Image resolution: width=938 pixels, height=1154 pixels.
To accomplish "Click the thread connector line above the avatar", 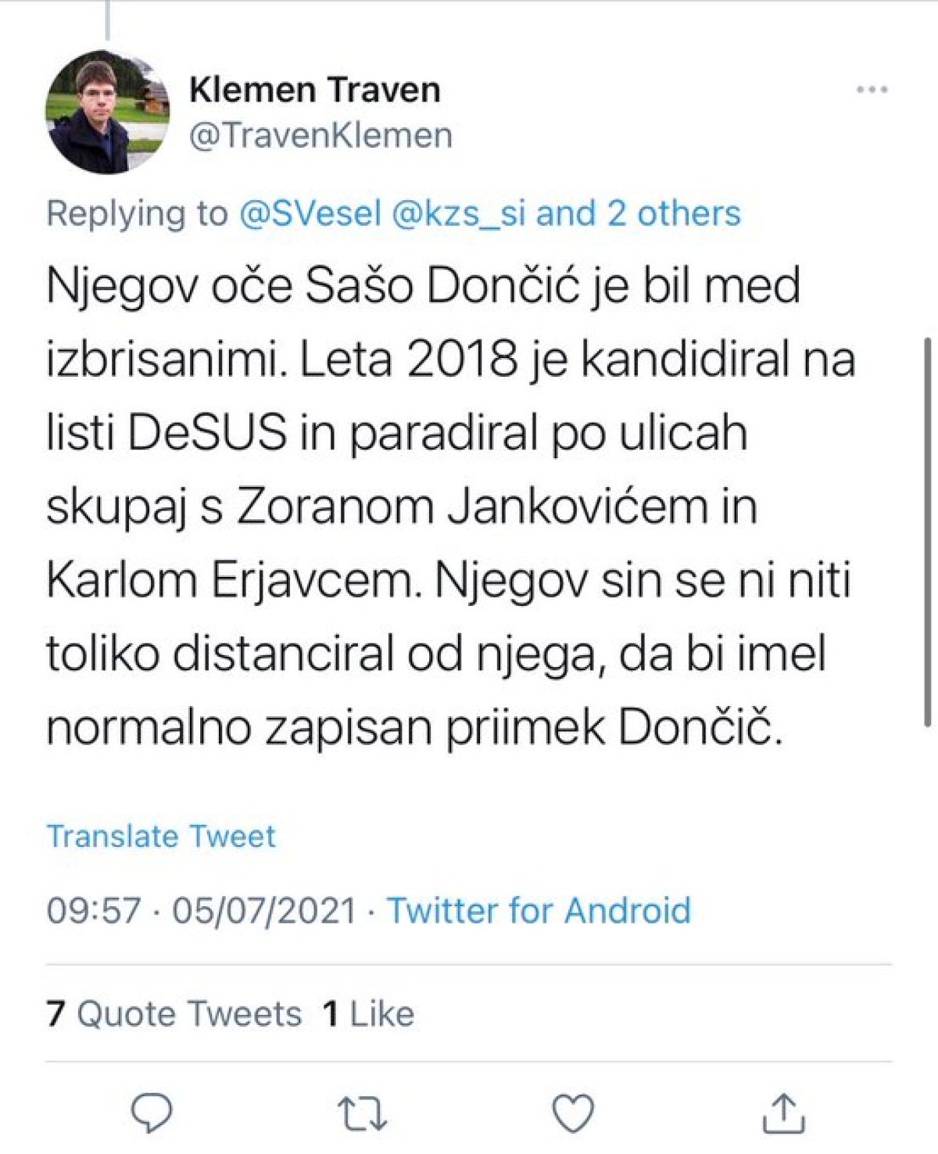I will coord(107,20).
